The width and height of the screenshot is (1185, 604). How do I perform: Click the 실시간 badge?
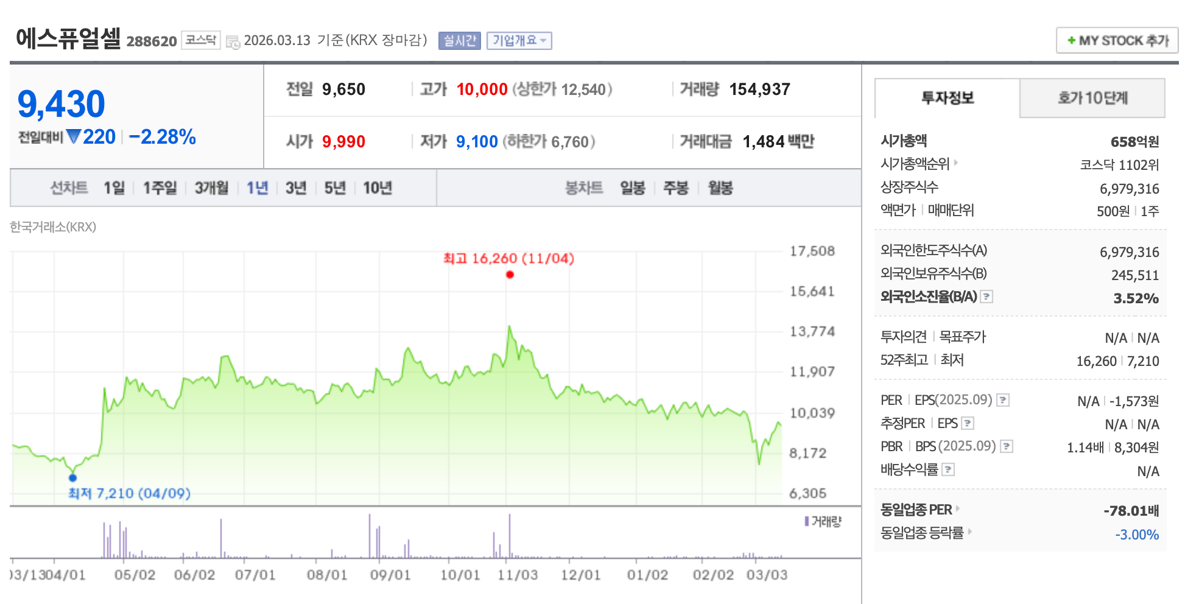point(460,41)
